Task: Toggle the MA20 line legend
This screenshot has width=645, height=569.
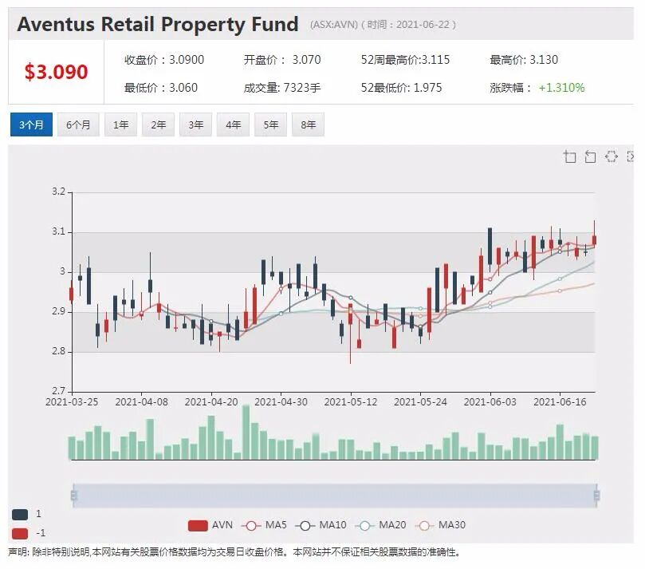Action: tap(380, 525)
